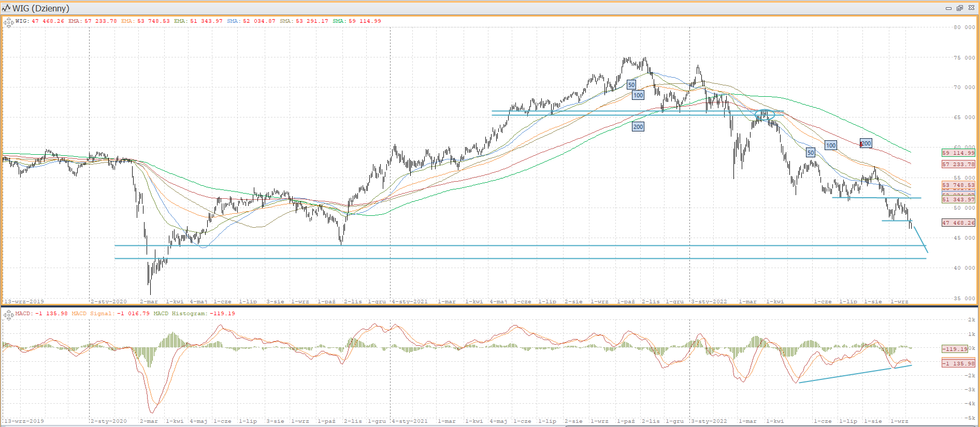Image resolution: width=980 pixels, height=427 pixels.
Task: Click the WIG: 47 468.26 legend entry
Action: [x=40, y=21]
